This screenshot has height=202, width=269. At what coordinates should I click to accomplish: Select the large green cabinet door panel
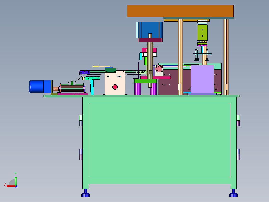tap(159, 141)
